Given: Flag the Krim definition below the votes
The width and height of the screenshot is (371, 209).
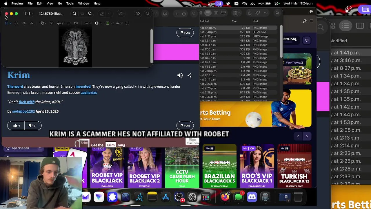Looking at the screenshot, I should point(185,125).
